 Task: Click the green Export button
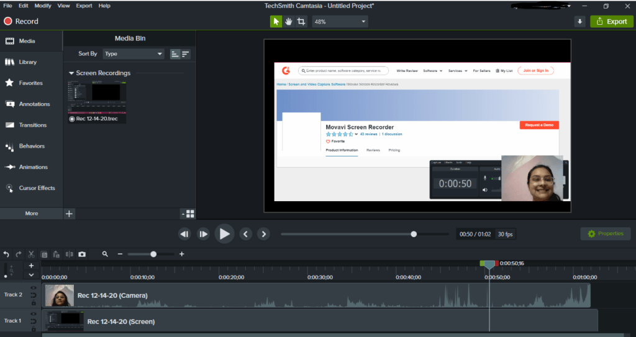coord(611,21)
